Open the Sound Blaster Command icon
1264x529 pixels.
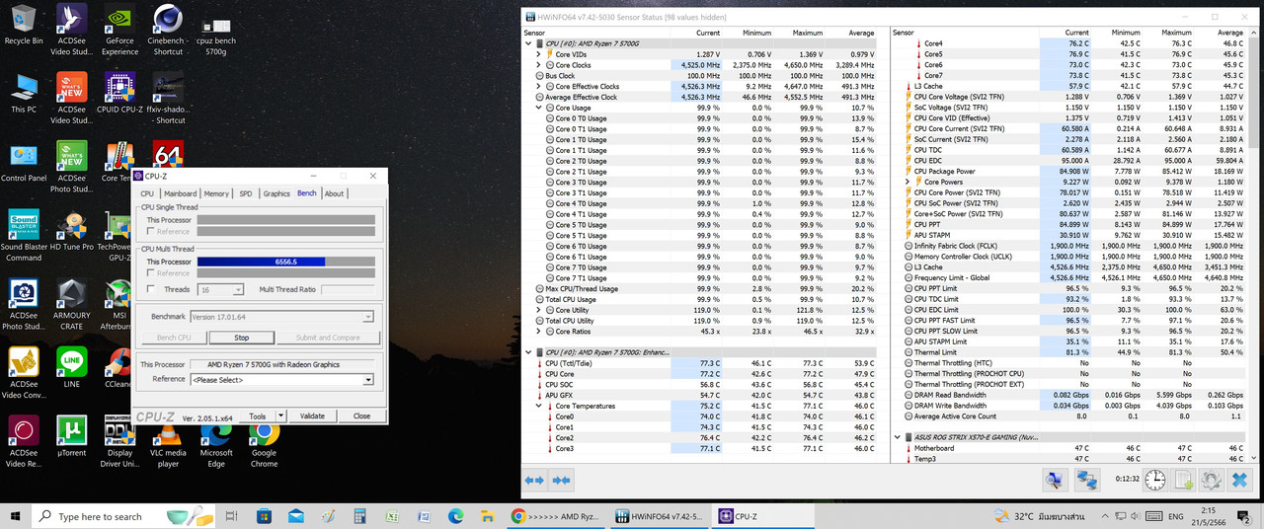tap(24, 236)
